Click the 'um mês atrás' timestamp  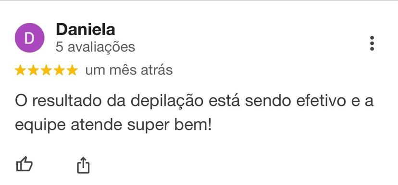pos(129,70)
